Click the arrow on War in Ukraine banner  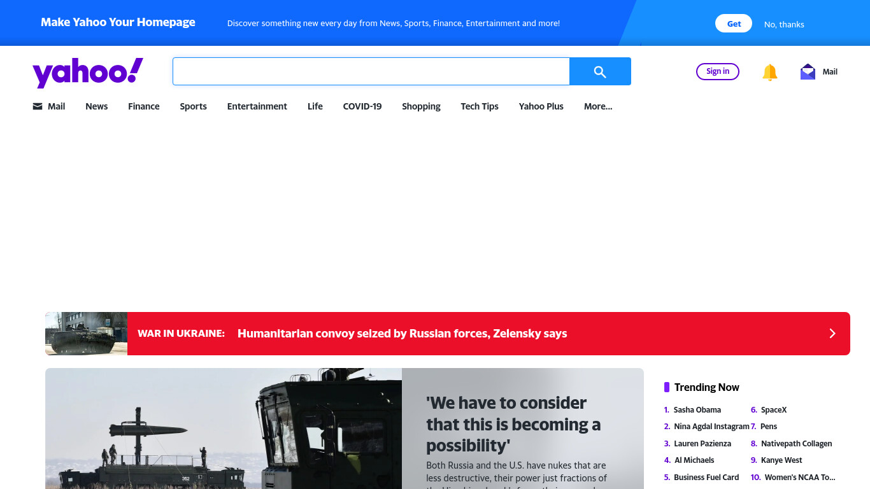point(832,334)
